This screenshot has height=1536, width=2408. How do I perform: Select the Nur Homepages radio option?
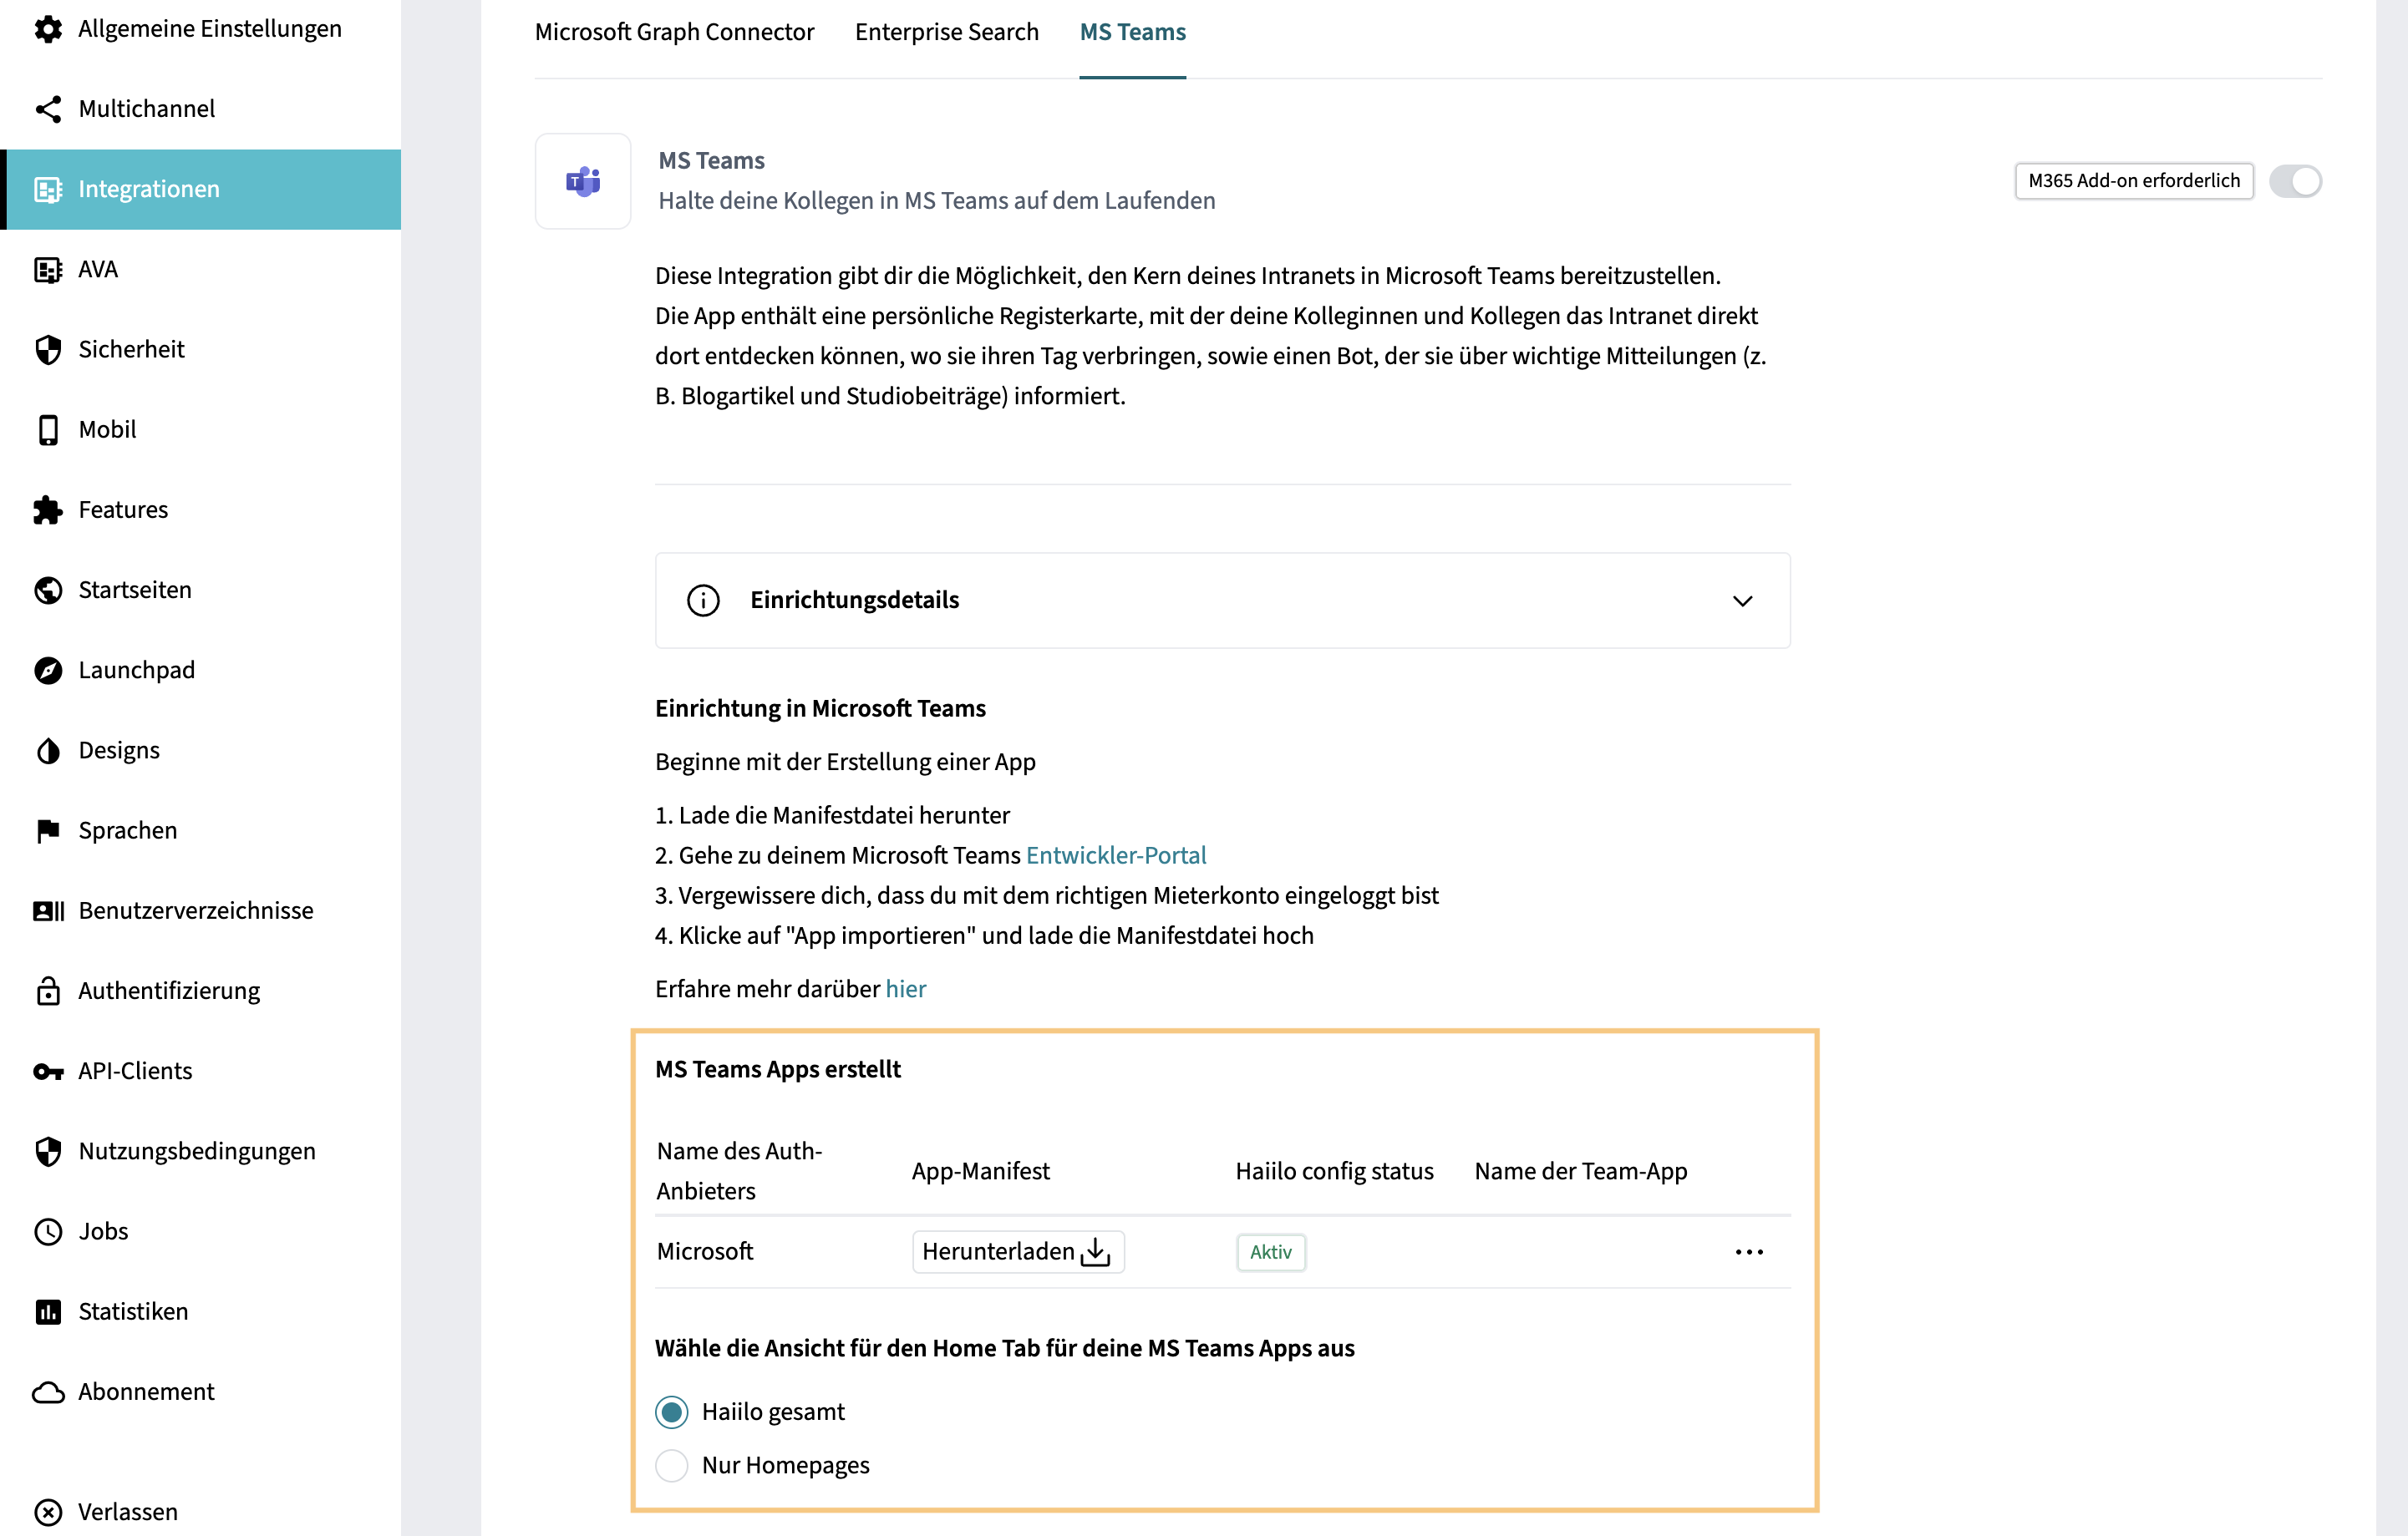pyautogui.click(x=671, y=1465)
